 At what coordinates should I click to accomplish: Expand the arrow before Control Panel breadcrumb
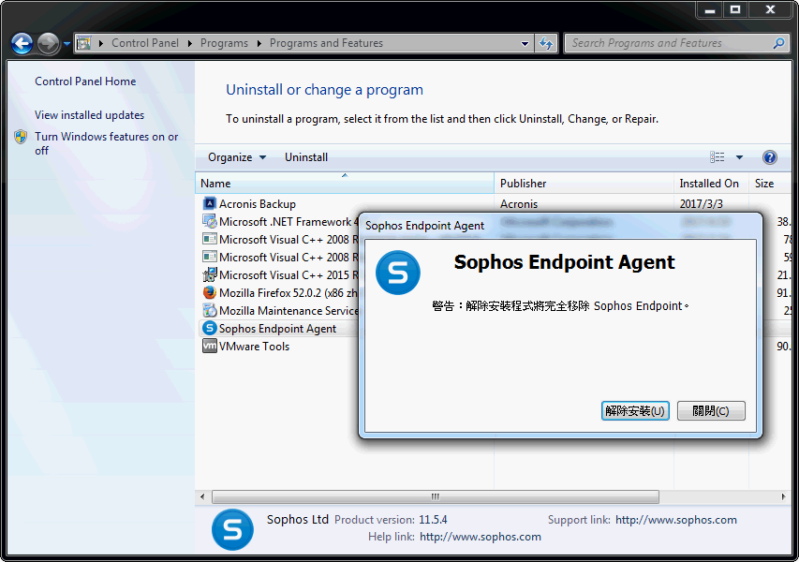pos(101,43)
